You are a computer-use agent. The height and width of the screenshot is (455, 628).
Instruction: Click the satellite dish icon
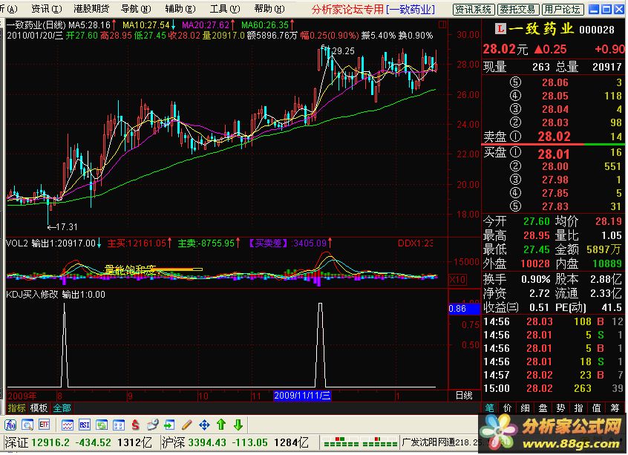153,425
